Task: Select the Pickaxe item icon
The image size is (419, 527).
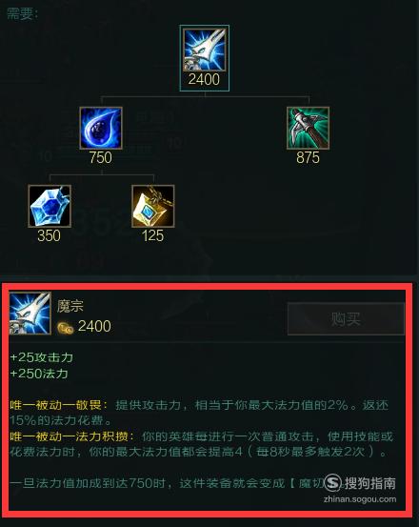Action: coord(309,128)
